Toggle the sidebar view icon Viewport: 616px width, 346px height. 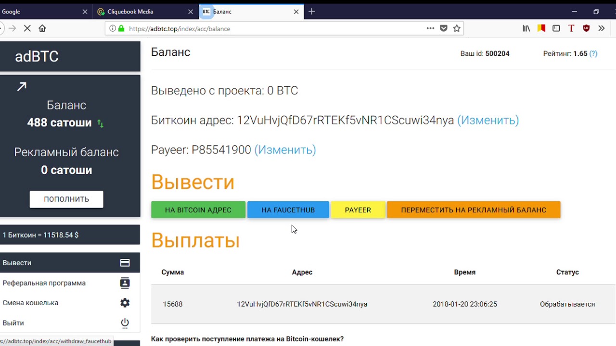point(556,28)
